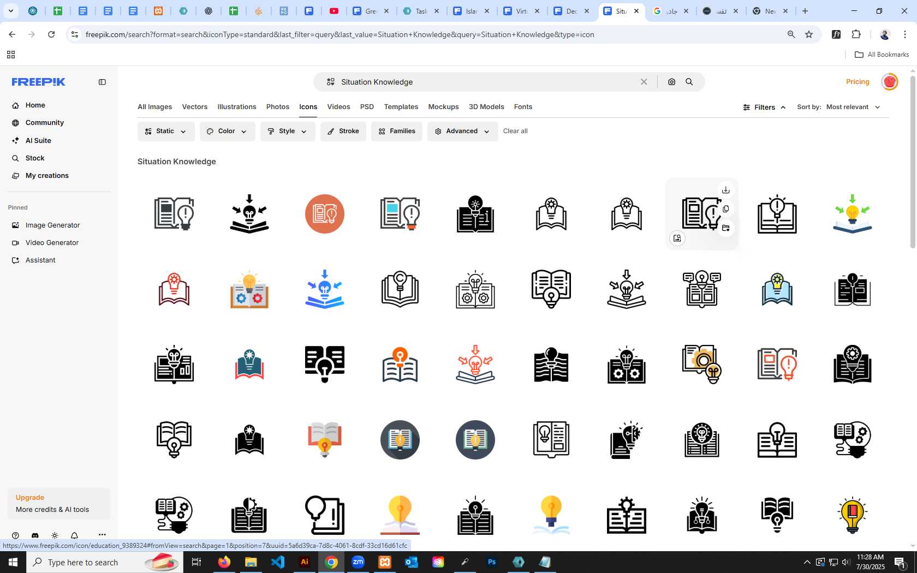
Task: Open the Color filter dropdown
Action: coord(227,132)
